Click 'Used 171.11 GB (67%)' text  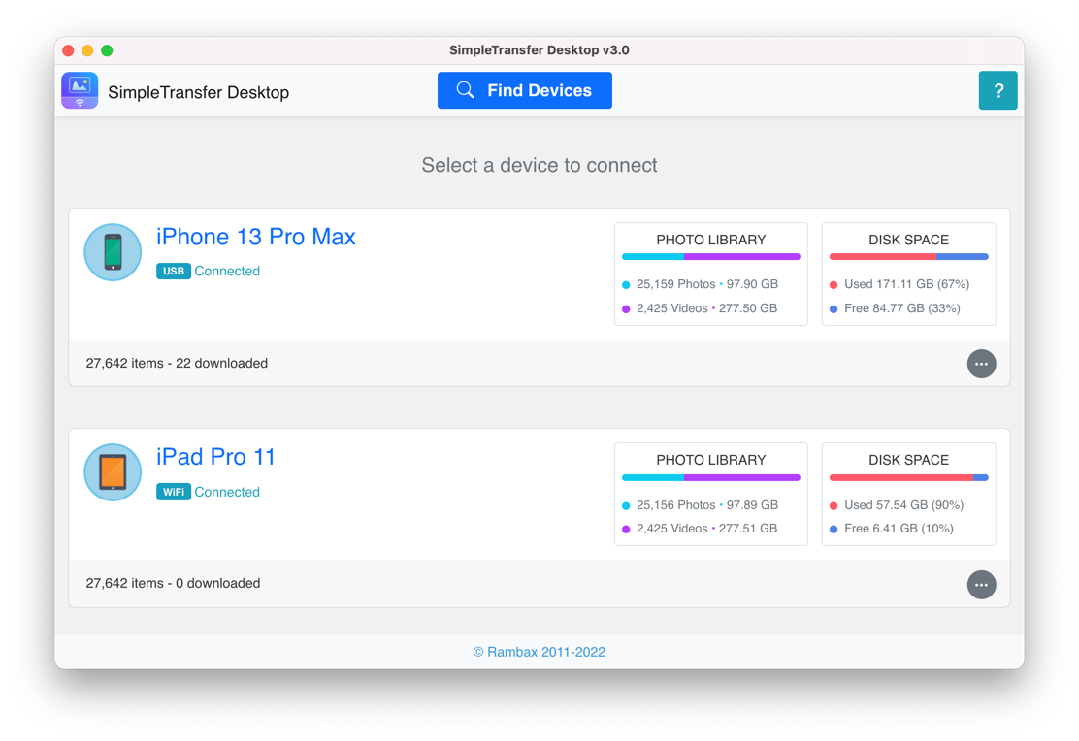click(x=907, y=284)
